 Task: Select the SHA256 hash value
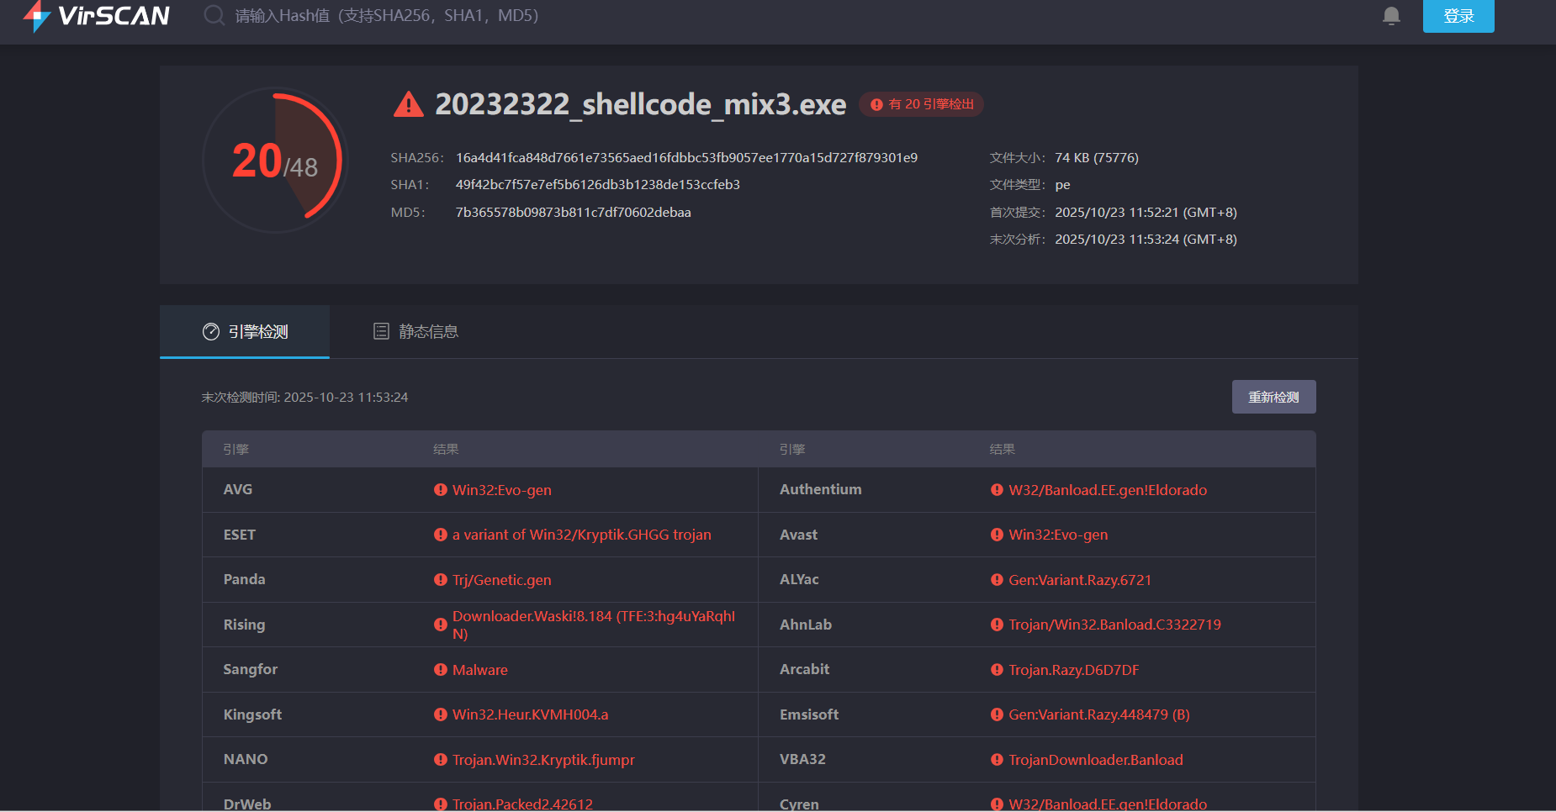point(686,158)
